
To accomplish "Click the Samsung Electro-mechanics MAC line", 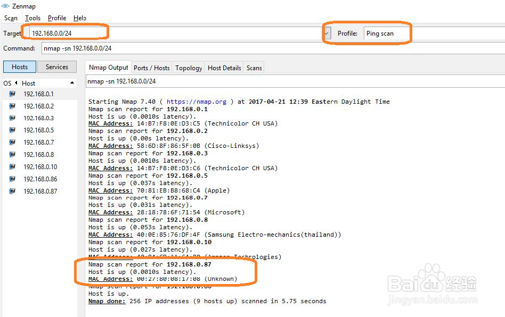I will point(215,235).
